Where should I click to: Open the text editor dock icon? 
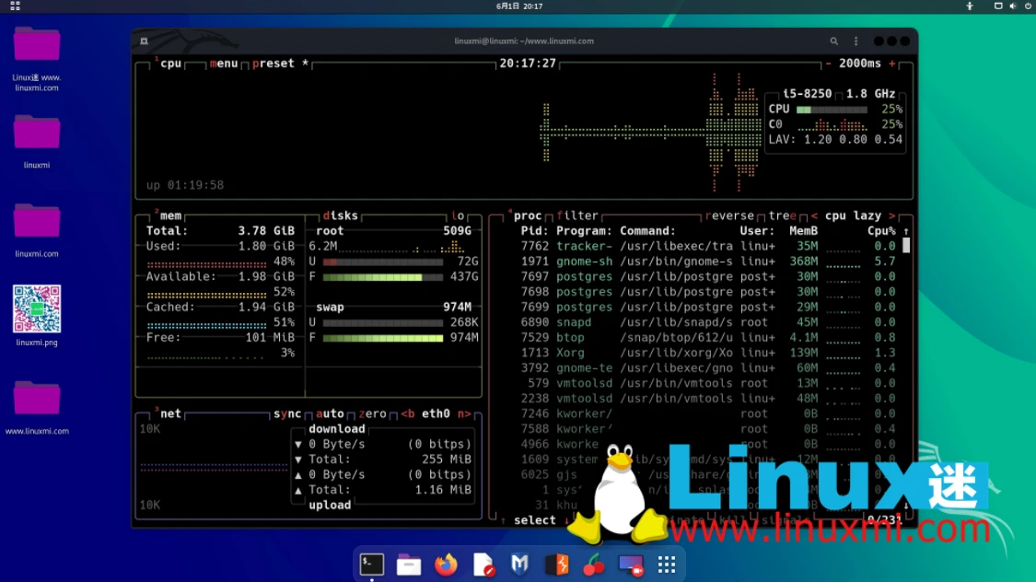[483, 565]
